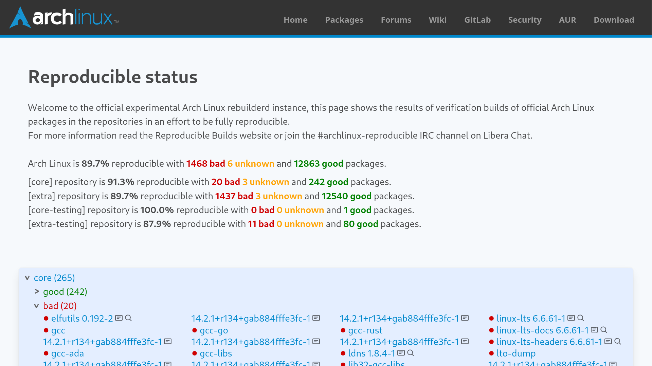
Task: Open diffoscope magnifier for linux-lts 6.6.61-1
Action: click(x=581, y=318)
